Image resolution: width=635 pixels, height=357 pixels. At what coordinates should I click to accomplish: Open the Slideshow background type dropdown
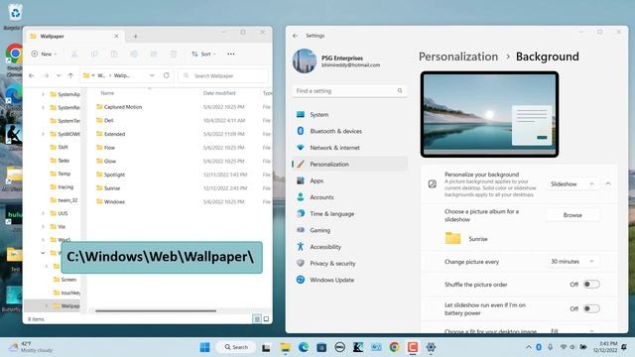572,183
